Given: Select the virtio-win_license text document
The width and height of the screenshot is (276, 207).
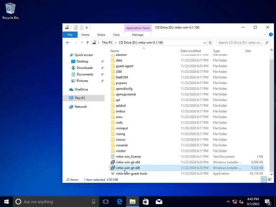Looking at the screenshot, I should (128, 157).
